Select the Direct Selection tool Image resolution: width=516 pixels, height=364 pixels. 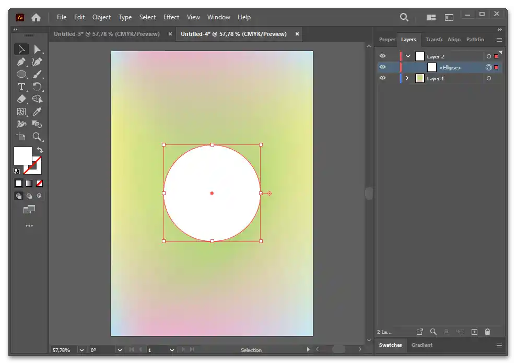tap(37, 49)
